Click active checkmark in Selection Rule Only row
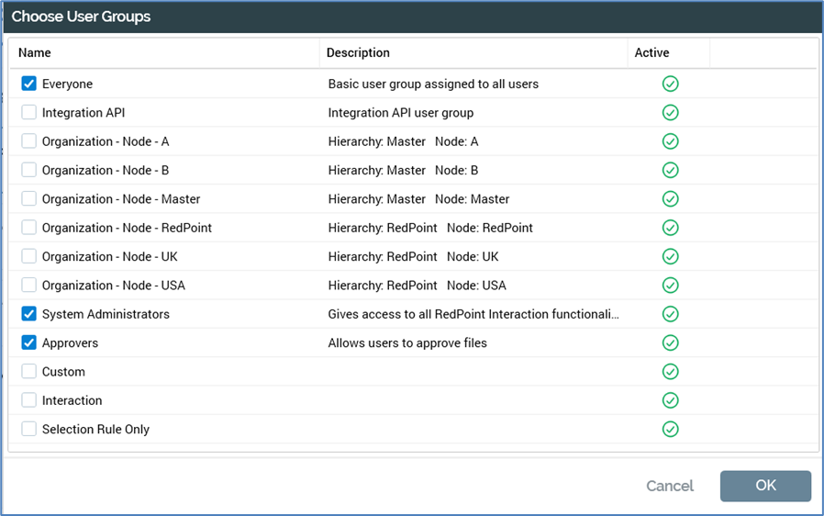Image resolution: width=824 pixels, height=516 pixels. point(670,429)
